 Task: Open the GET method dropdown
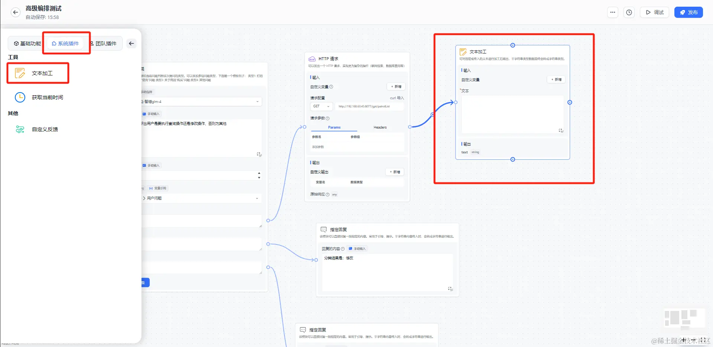pyautogui.click(x=321, y=106)
